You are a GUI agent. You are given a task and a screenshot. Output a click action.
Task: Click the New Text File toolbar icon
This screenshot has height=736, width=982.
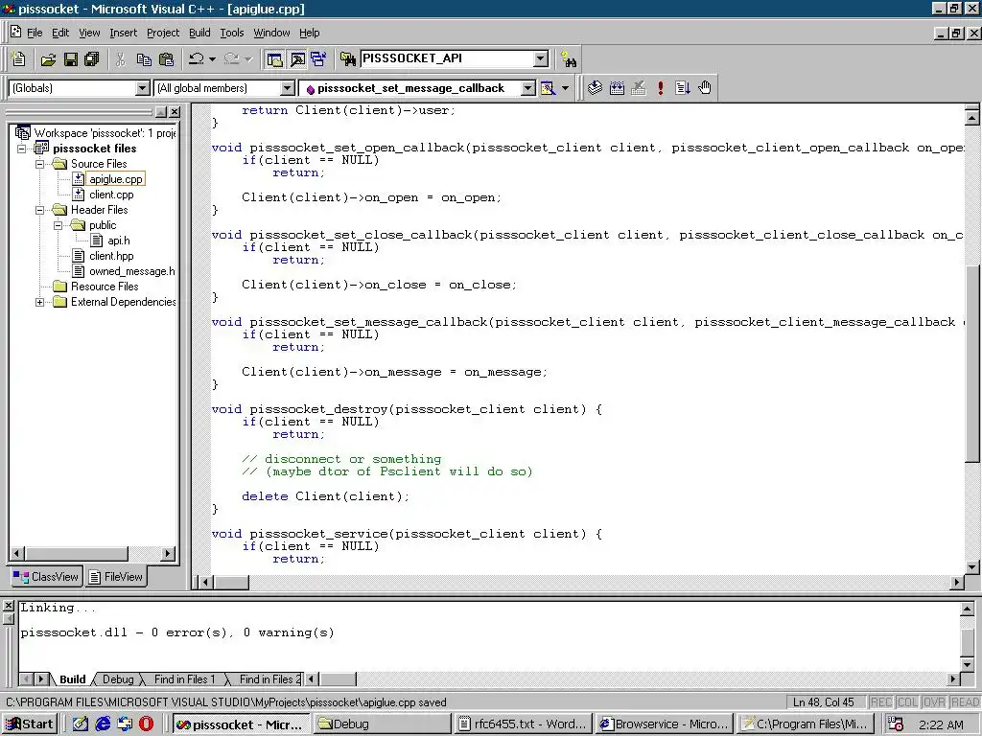click(x=19, y=58)
